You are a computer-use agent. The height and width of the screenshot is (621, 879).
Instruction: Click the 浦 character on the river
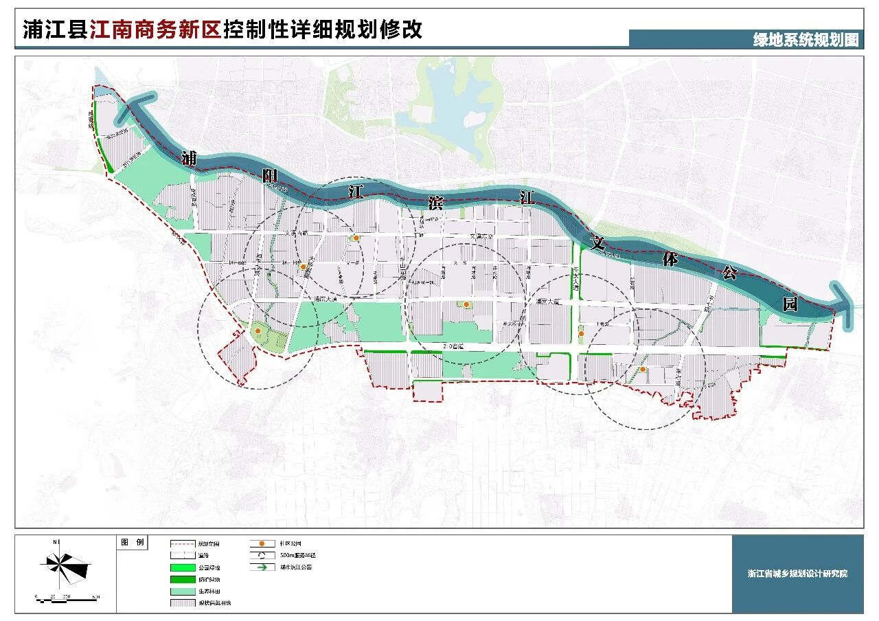pos(190,159)
